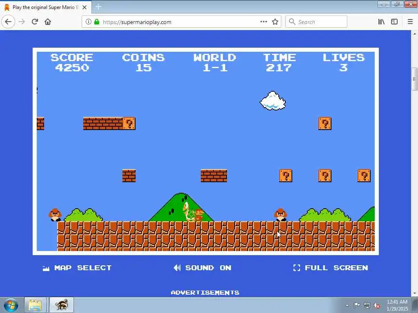Open page actions three-dots menu
This screenshot has width=418, height=313.
click(x=263, y=22)
